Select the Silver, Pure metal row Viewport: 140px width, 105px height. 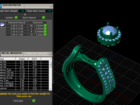24,80
